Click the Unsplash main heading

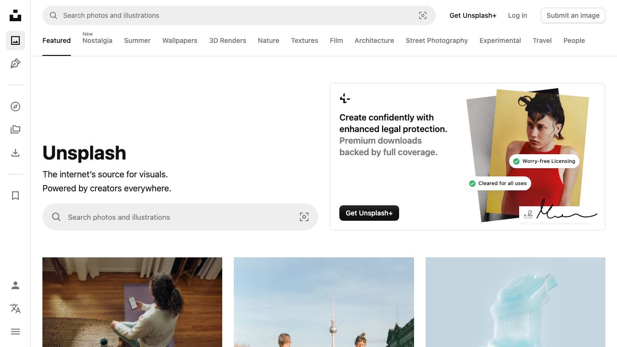[84, 153]
